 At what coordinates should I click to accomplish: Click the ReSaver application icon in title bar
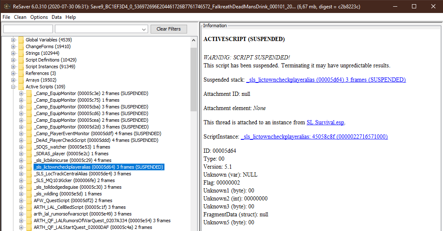click(x=7, y=6)
